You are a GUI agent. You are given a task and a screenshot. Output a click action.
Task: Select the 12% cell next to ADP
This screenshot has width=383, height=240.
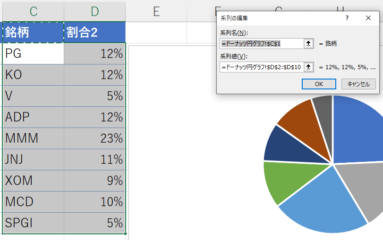tap(95, 117)
